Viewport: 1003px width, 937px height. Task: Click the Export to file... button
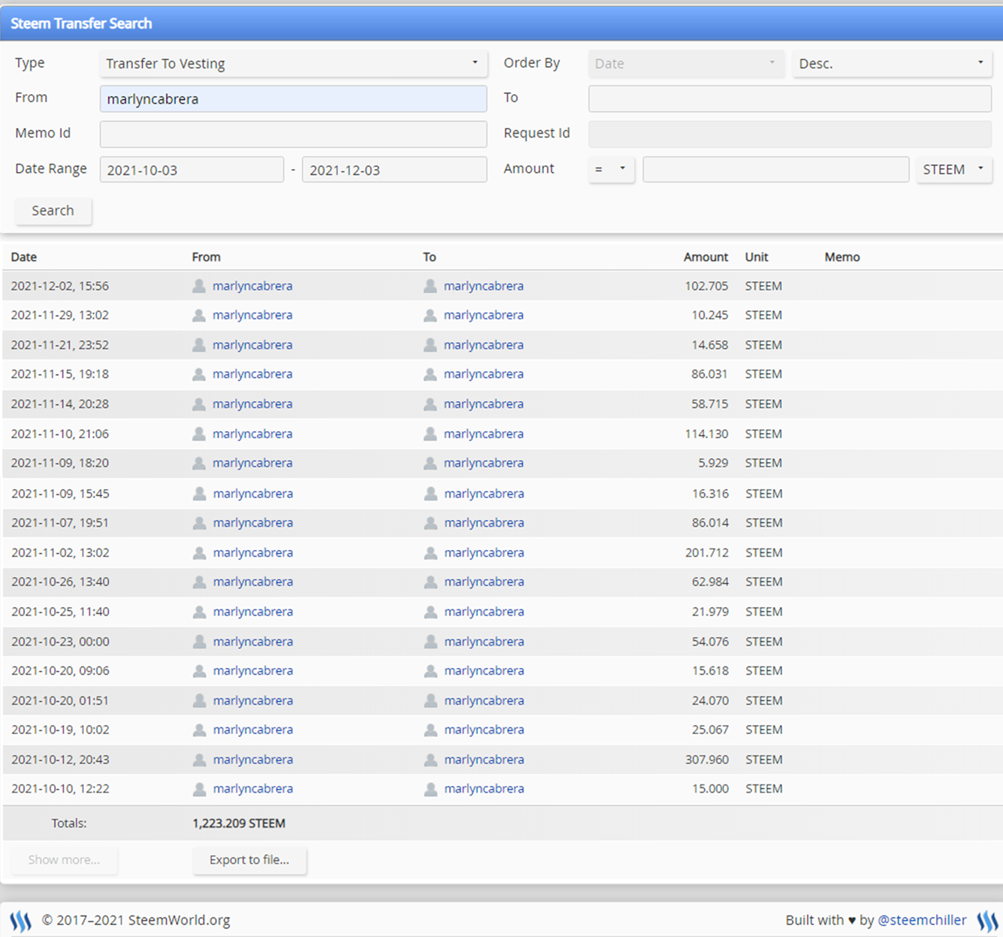pos(249,860)
